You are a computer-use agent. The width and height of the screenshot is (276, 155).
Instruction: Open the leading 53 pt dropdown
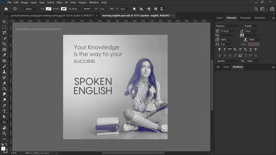[258, 31]
